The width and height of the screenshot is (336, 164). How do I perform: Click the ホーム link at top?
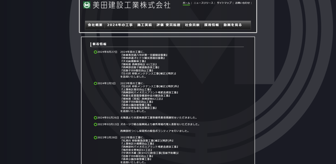[x=186, y=3]
